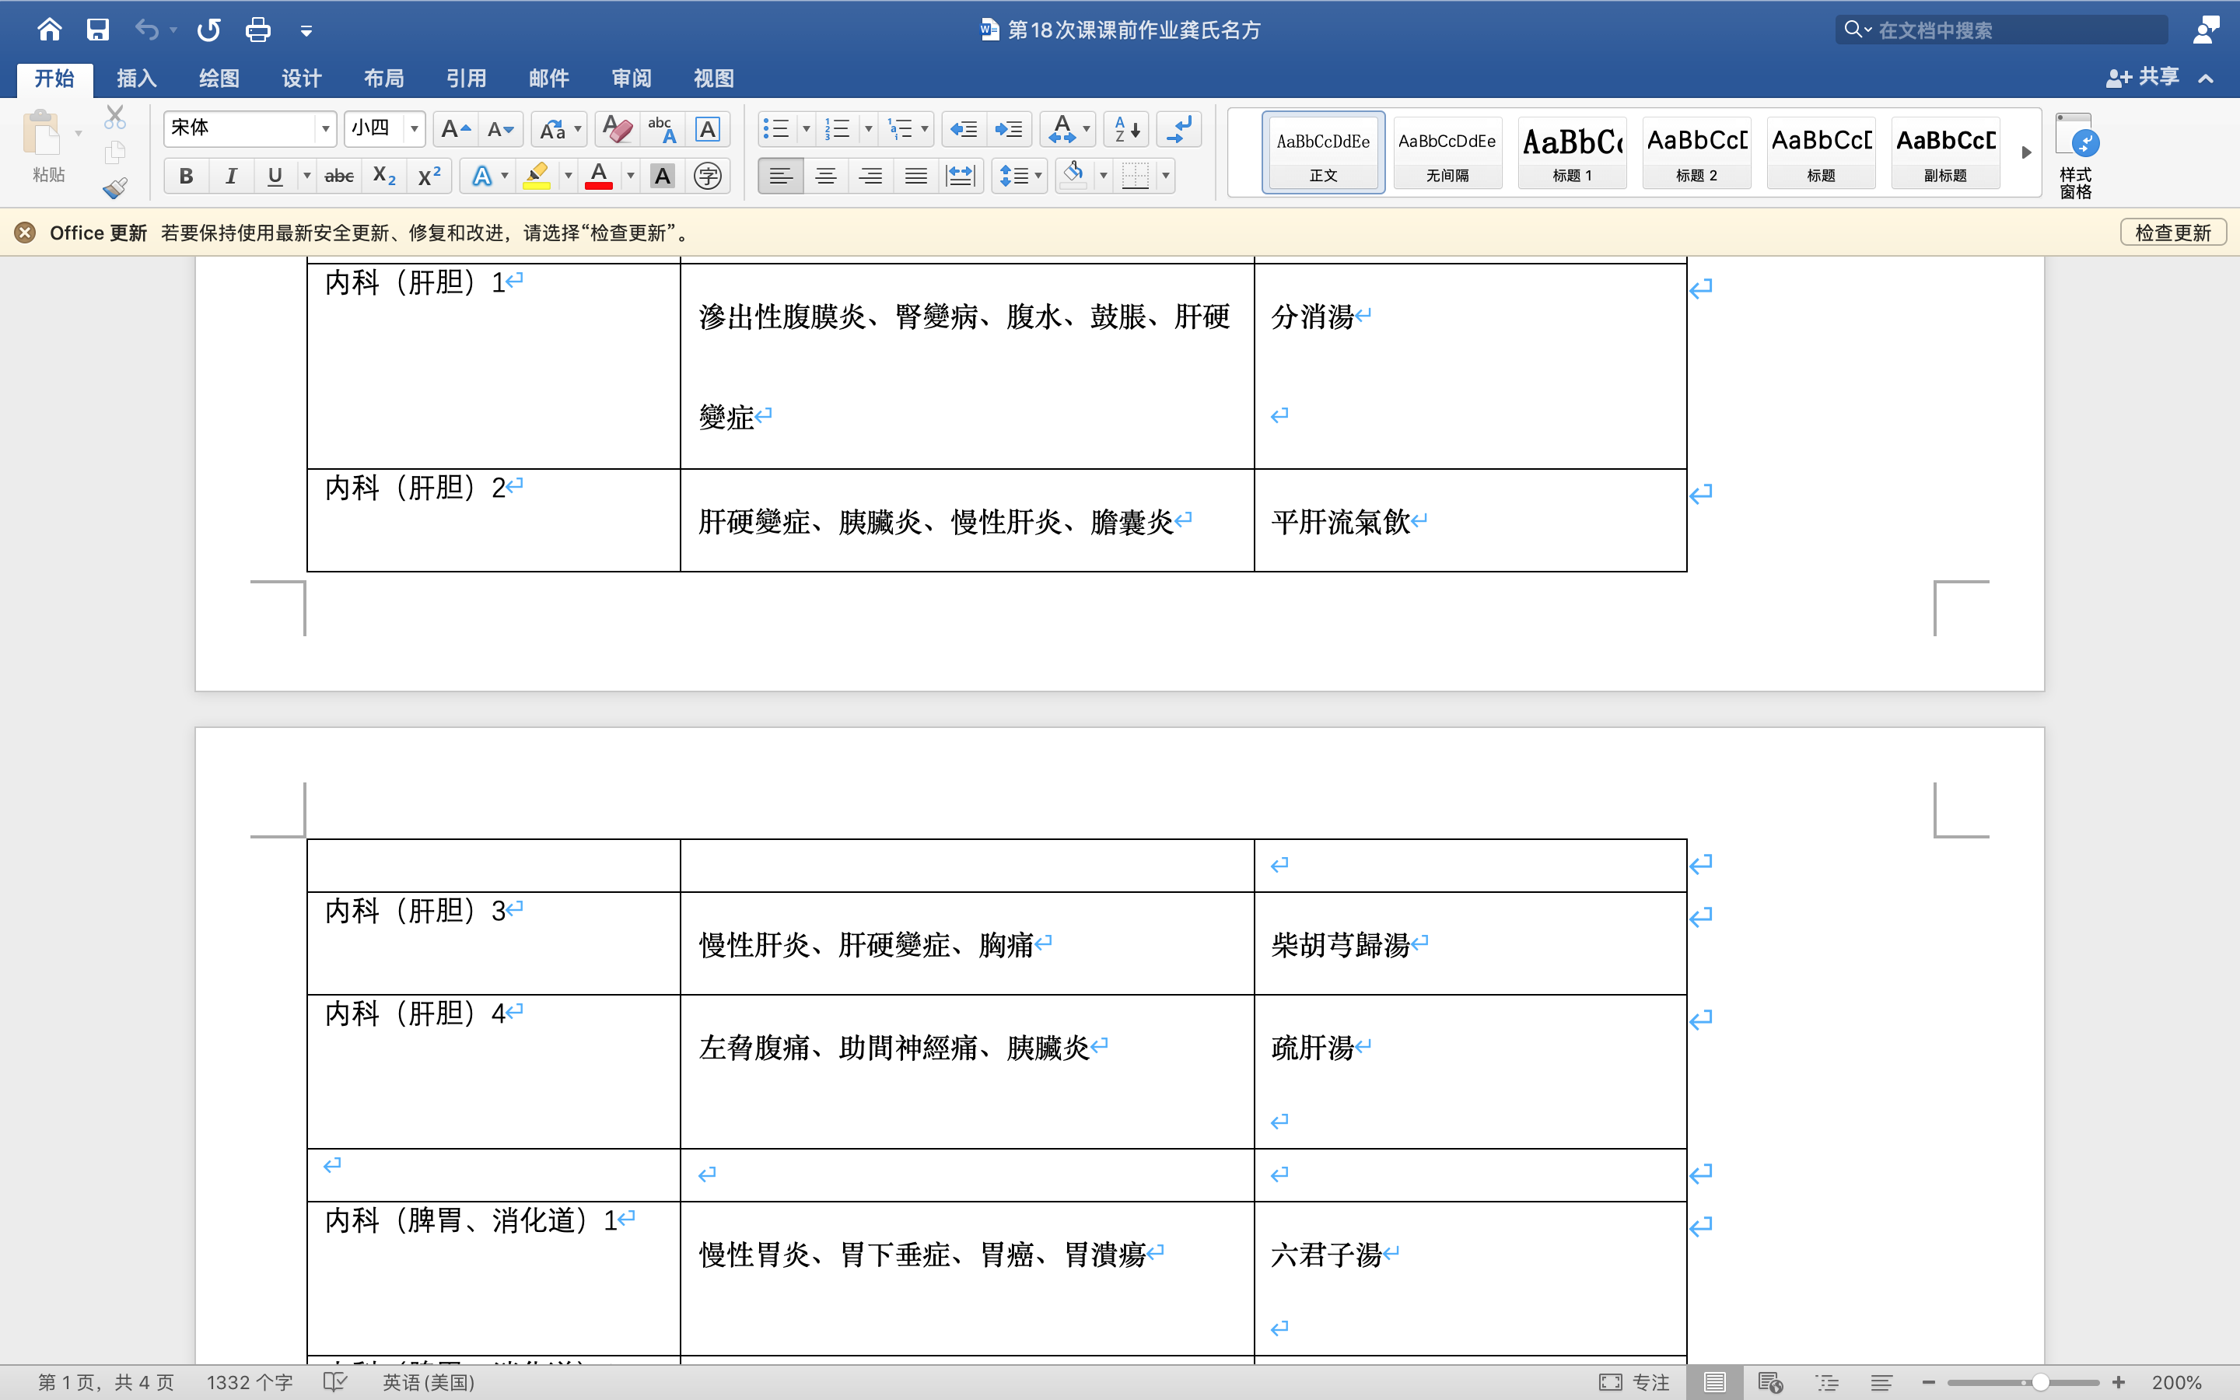Viewport: 2240px width, 1400px height.
Task: Increase font size with large A
Action: [456, 130]
